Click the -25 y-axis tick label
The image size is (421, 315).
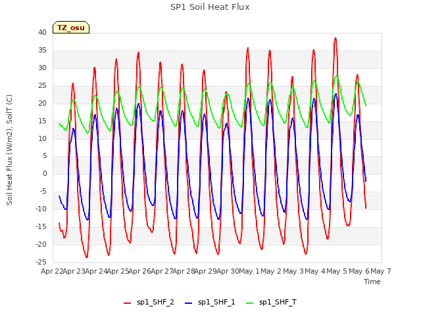41,262
